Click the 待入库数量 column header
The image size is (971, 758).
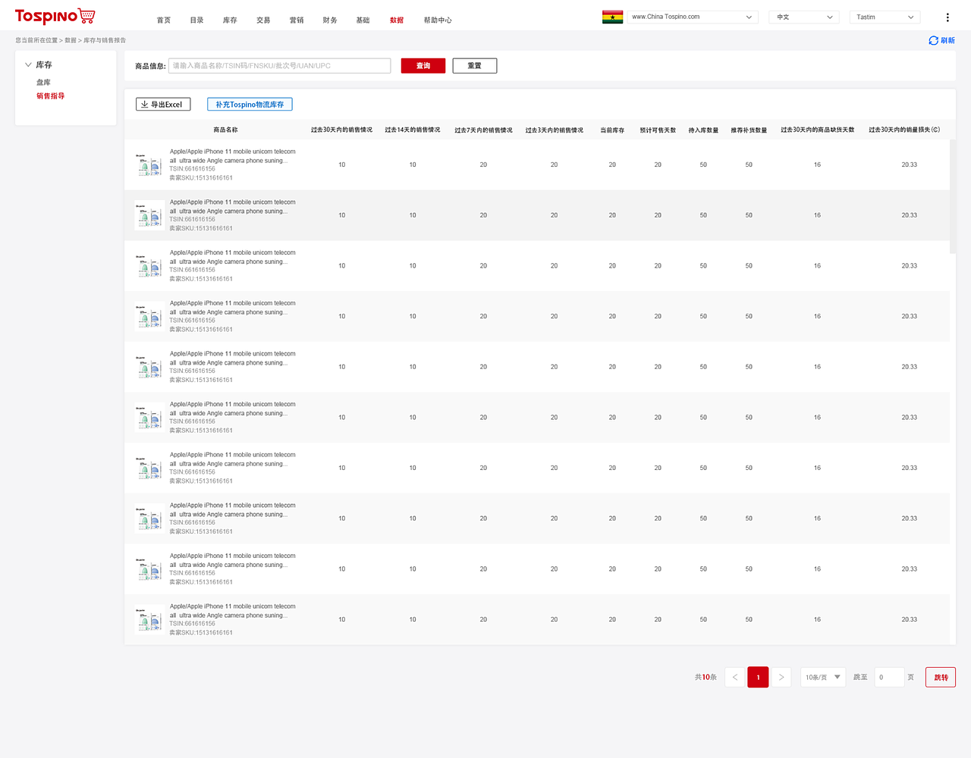click(x=703, y=130)
